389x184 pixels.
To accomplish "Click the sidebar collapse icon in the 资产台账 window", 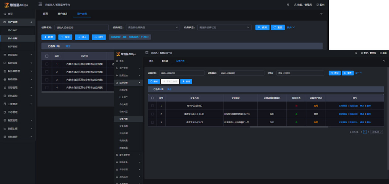I will 40,4.
